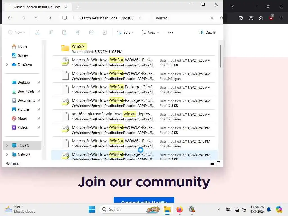Image resolution: width=288 pixels, height=216 pixels.
Task: Open the Firefox hamburger application menu
Action: [x=281, y=18]
